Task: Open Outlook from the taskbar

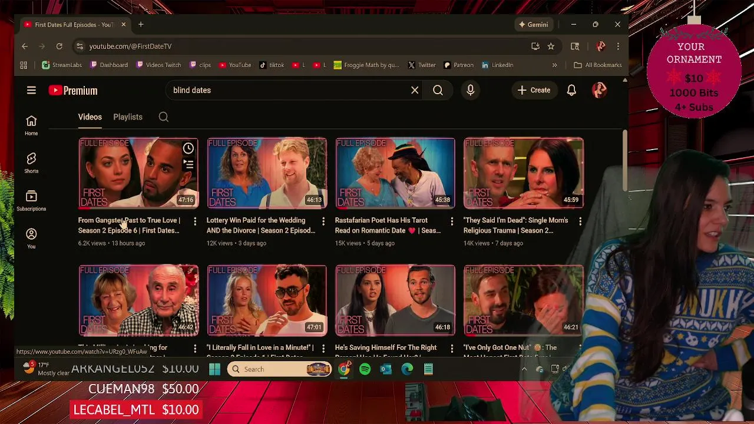Action: (386, 369)
